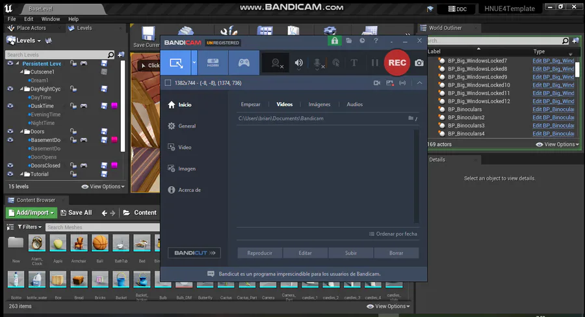Switch to the Empezar tab
Viewport: 585px width, 317px height.
click(250, 104)
